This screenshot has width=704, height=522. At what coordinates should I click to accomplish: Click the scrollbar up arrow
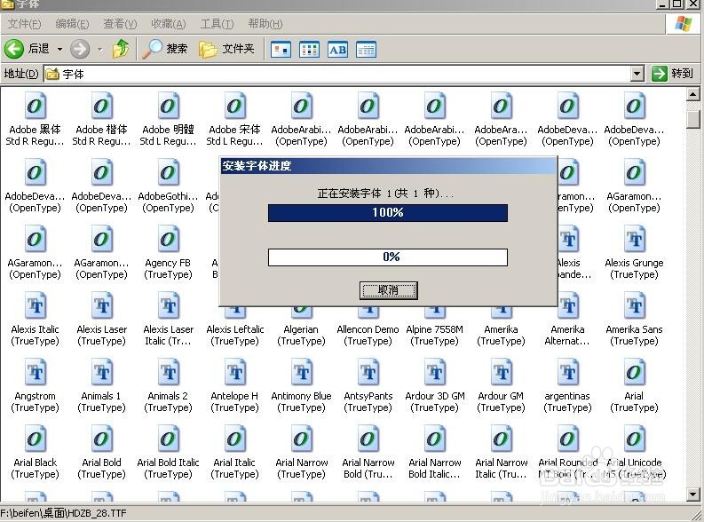pyautogui.click(x=693, y=95)
